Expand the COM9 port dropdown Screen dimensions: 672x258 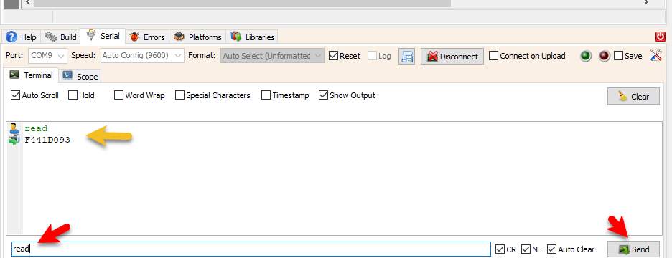[48, 56]
